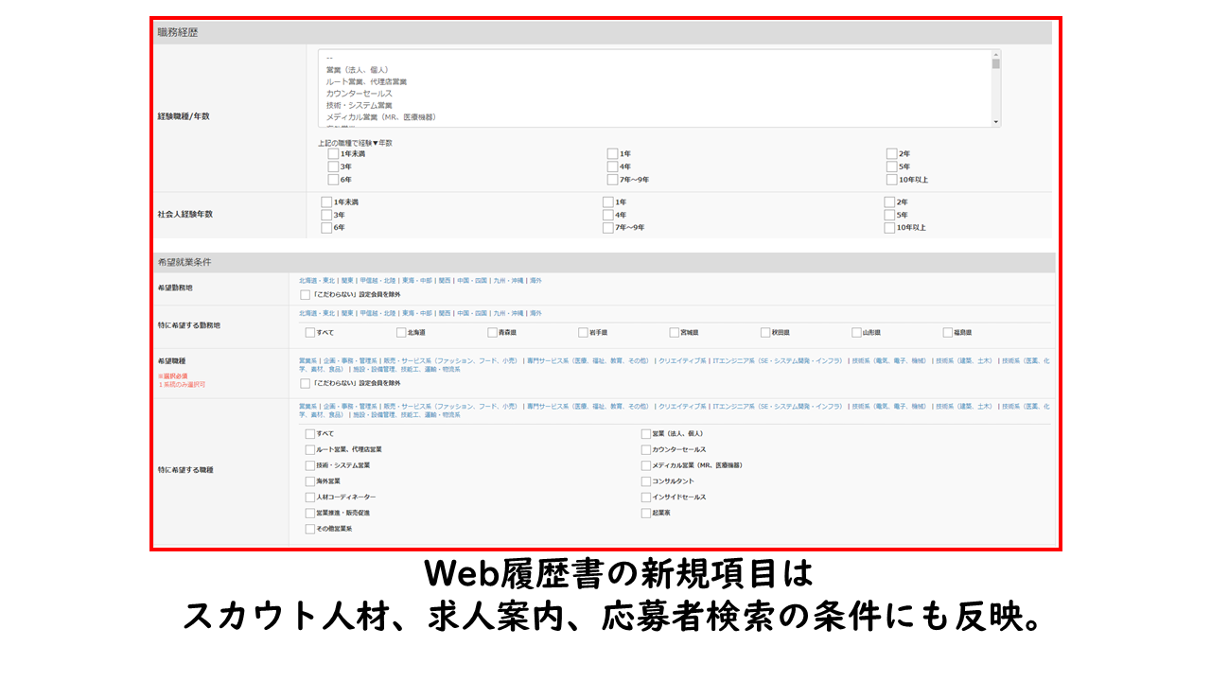
Task: Click 北海道・東北 link in 希望勤務地 row
Action: click(317, 281)
